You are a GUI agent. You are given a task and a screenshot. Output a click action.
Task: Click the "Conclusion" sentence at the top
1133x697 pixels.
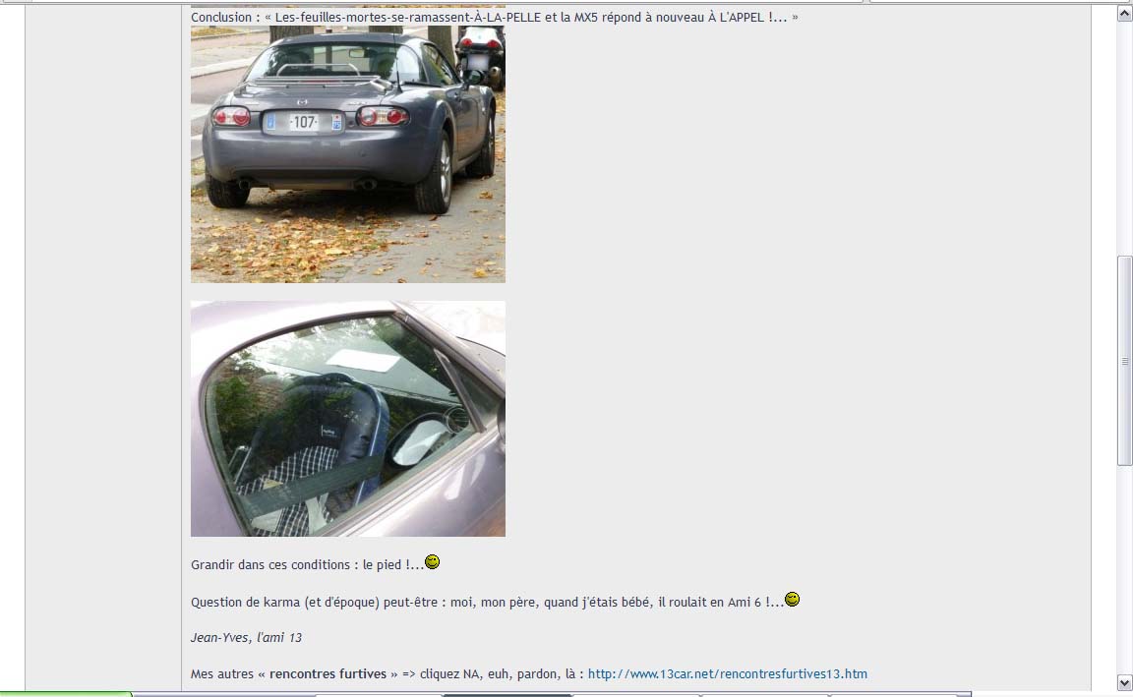coord(495,18)
